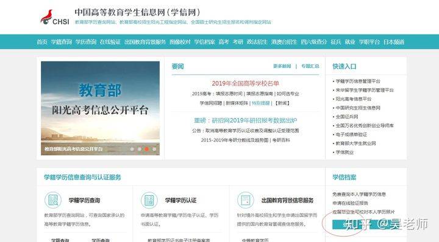Open the 学籍学历查询 service icon
The image size is (439, 242).
pyautogui.click(x=53, y=200)
